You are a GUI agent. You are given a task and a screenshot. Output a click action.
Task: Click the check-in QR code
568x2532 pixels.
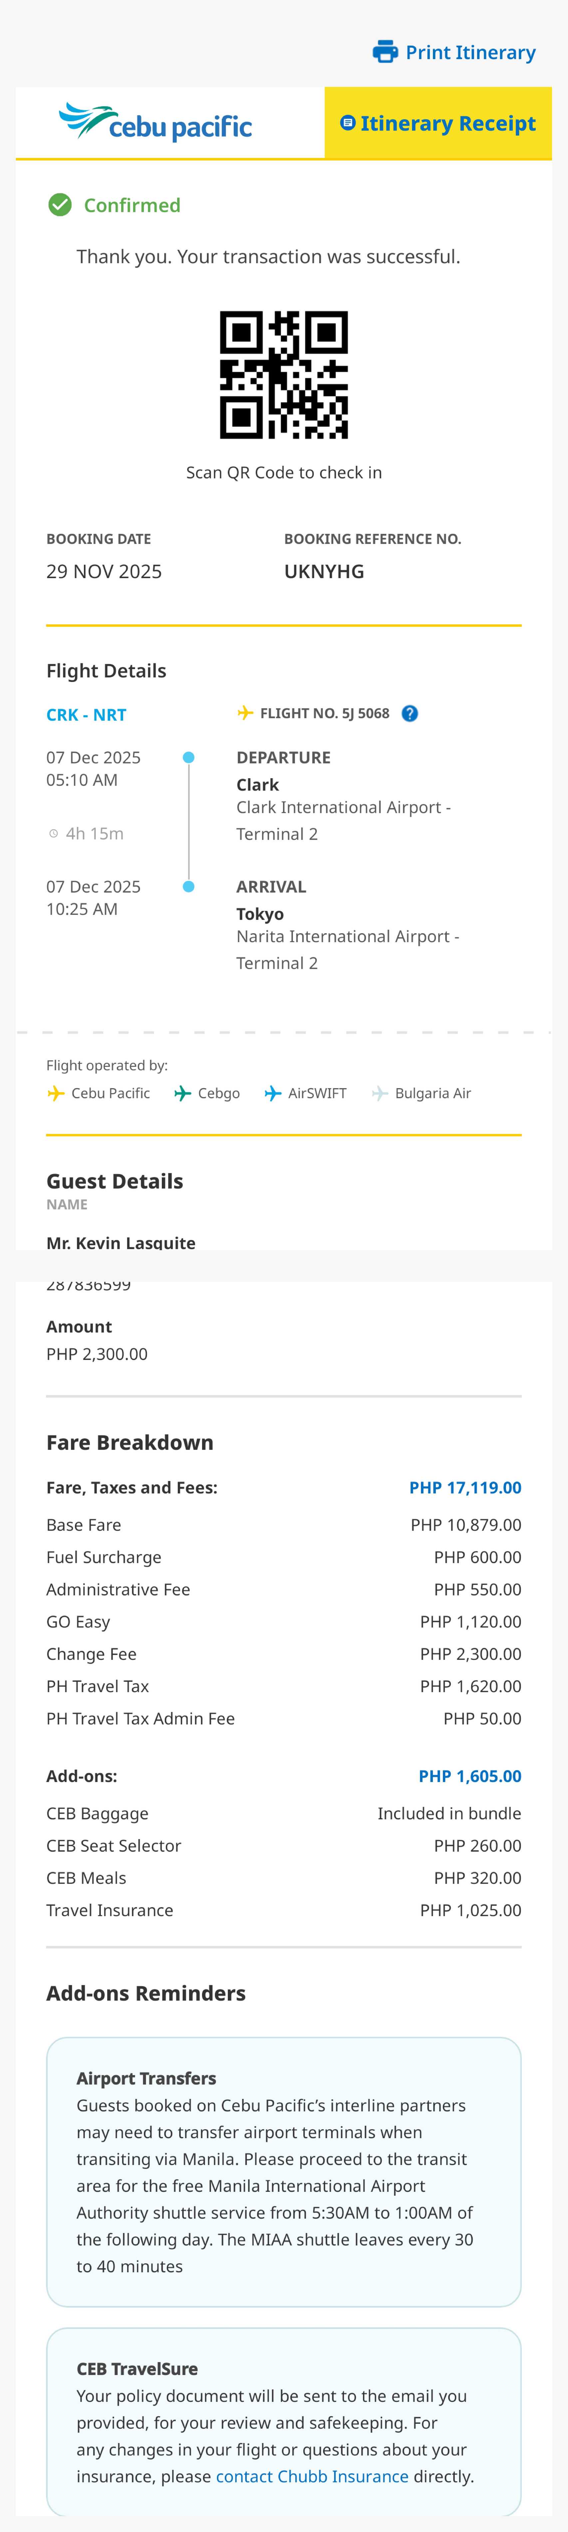pyautogui.click(x=284, y=374)
